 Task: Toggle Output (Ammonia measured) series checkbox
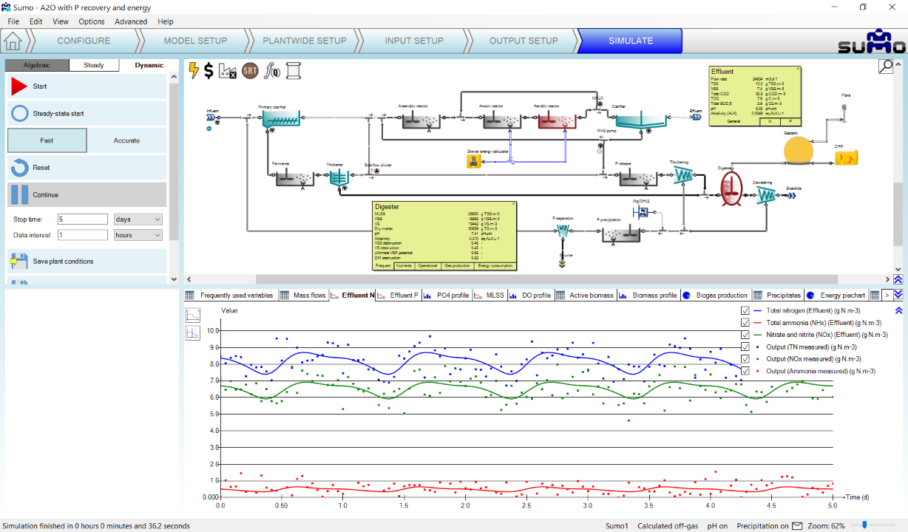coord(745,371)
